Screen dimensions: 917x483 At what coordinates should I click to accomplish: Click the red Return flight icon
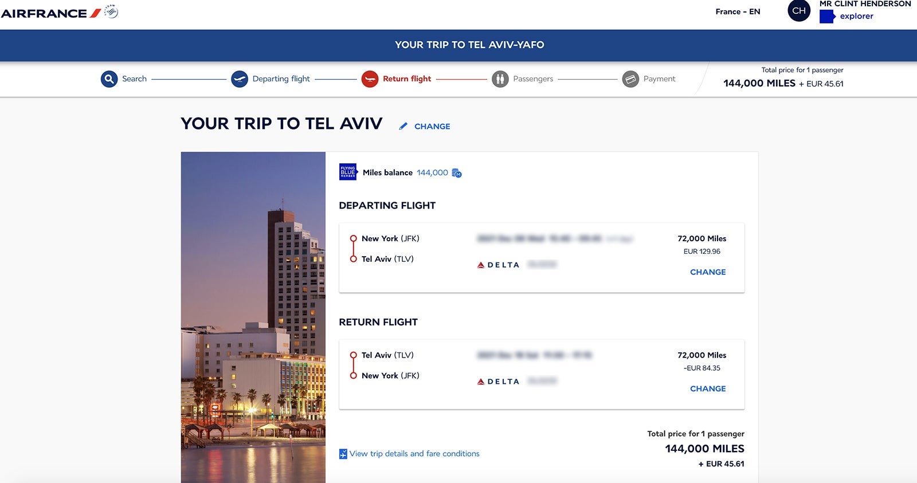[370, 79]
